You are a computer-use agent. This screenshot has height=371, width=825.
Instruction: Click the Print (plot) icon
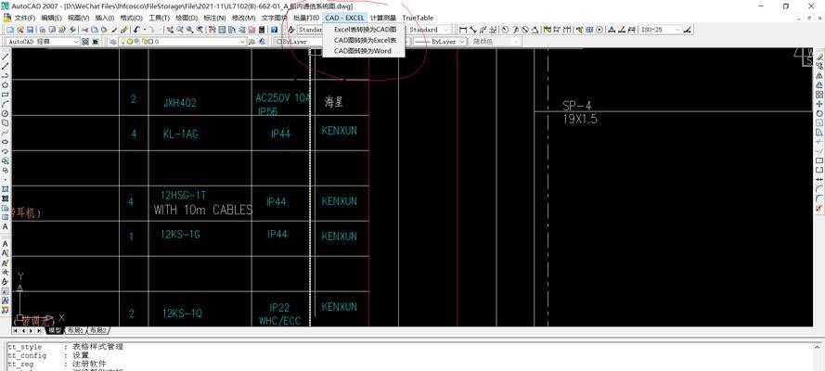click(43, 30)
